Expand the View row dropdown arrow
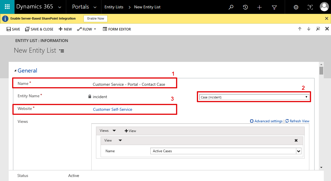This screenshot has width=331, height=181. click(x=120, y=140)
